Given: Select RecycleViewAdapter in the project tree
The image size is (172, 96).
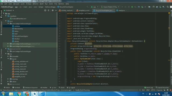Looking at the screenshot, I should [x=20, y=36].
